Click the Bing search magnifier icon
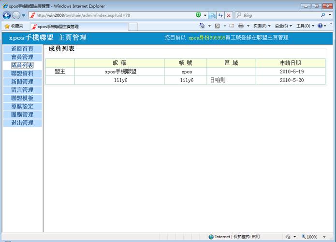Screen dimensions: 336x242 coord(323,15)
